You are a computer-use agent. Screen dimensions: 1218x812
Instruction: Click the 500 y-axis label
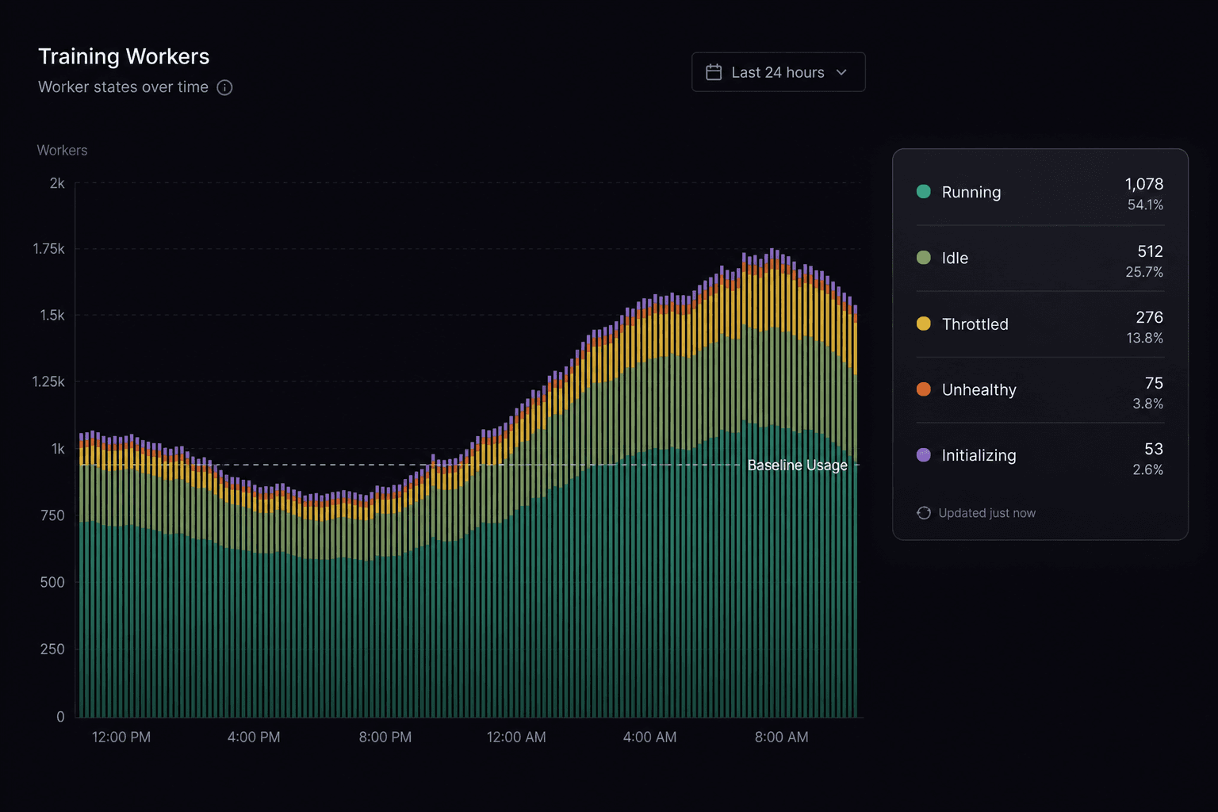[x=52, y=582]
